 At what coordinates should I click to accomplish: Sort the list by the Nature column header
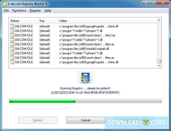[23, 21]
